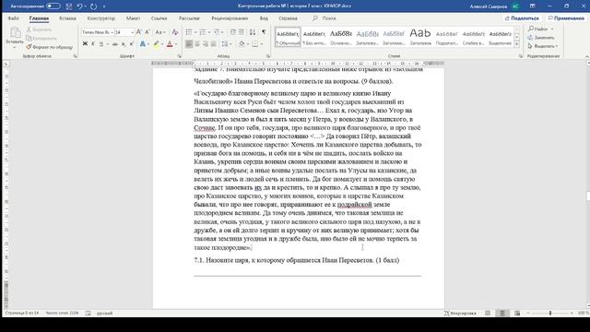
Task: Increase paragraph indent
Action: coord(242,32)
